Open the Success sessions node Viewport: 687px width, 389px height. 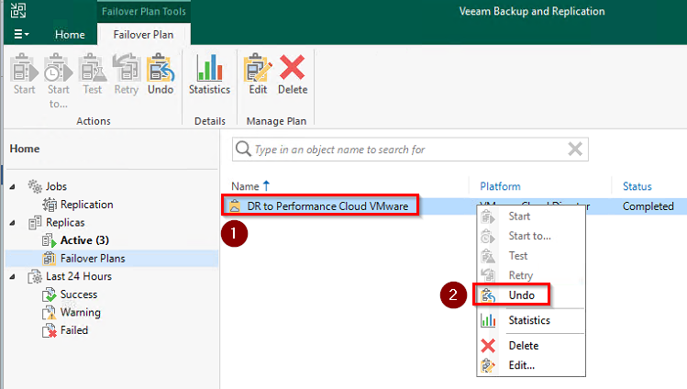pyautogui.click(x=79, y=295)
